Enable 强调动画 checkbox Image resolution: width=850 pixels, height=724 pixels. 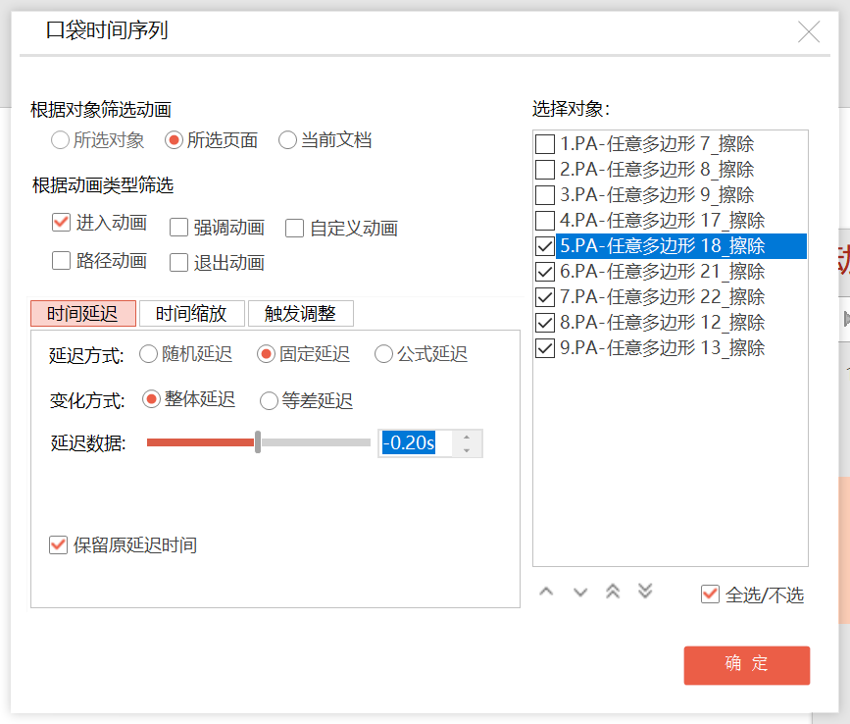click(178, 228)
